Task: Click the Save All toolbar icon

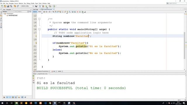Action: coord(11,6)
